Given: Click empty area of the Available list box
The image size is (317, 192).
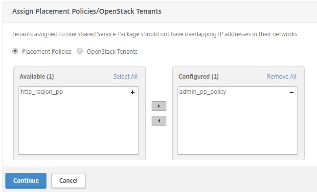Looking at the screenshot, I should [78, 125].
